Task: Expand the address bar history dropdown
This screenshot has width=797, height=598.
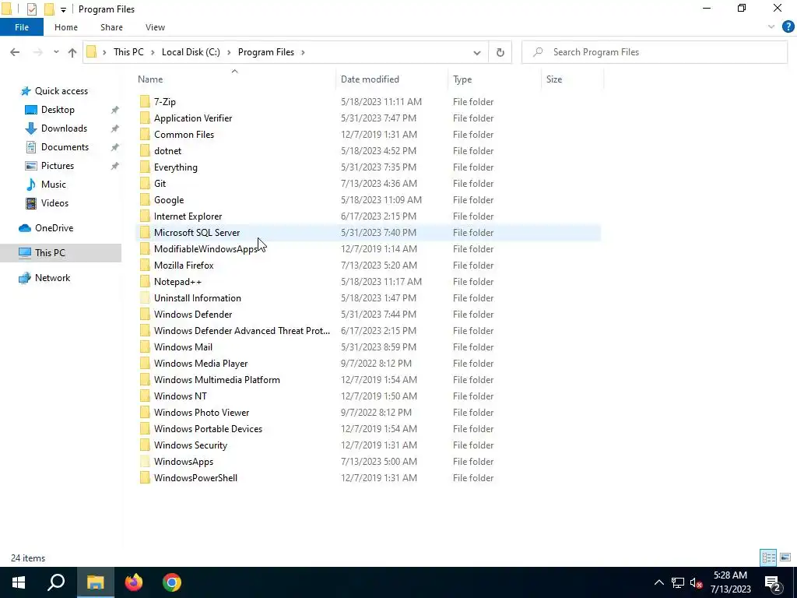Action: coord(477,52)
